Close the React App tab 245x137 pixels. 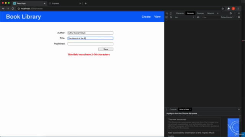[x=44, y=3]
